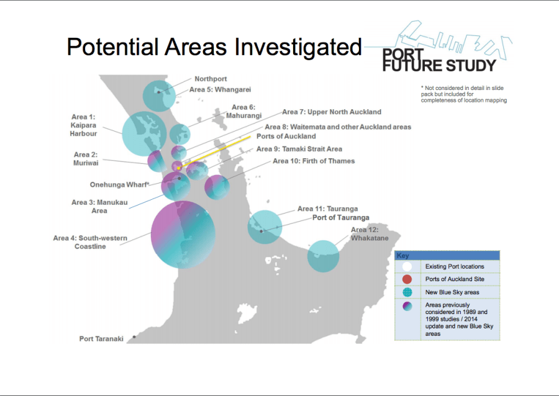Click the 'Potential Areas Investigated' title

214,47
